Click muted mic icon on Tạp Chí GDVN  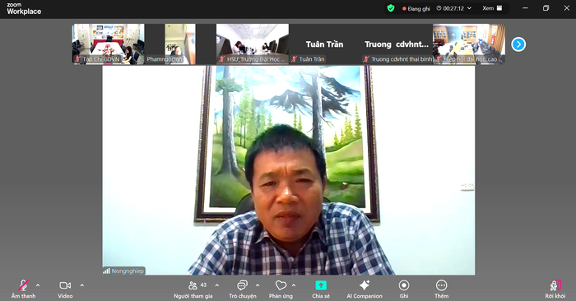pyautogui.click(x=77, y=59)
